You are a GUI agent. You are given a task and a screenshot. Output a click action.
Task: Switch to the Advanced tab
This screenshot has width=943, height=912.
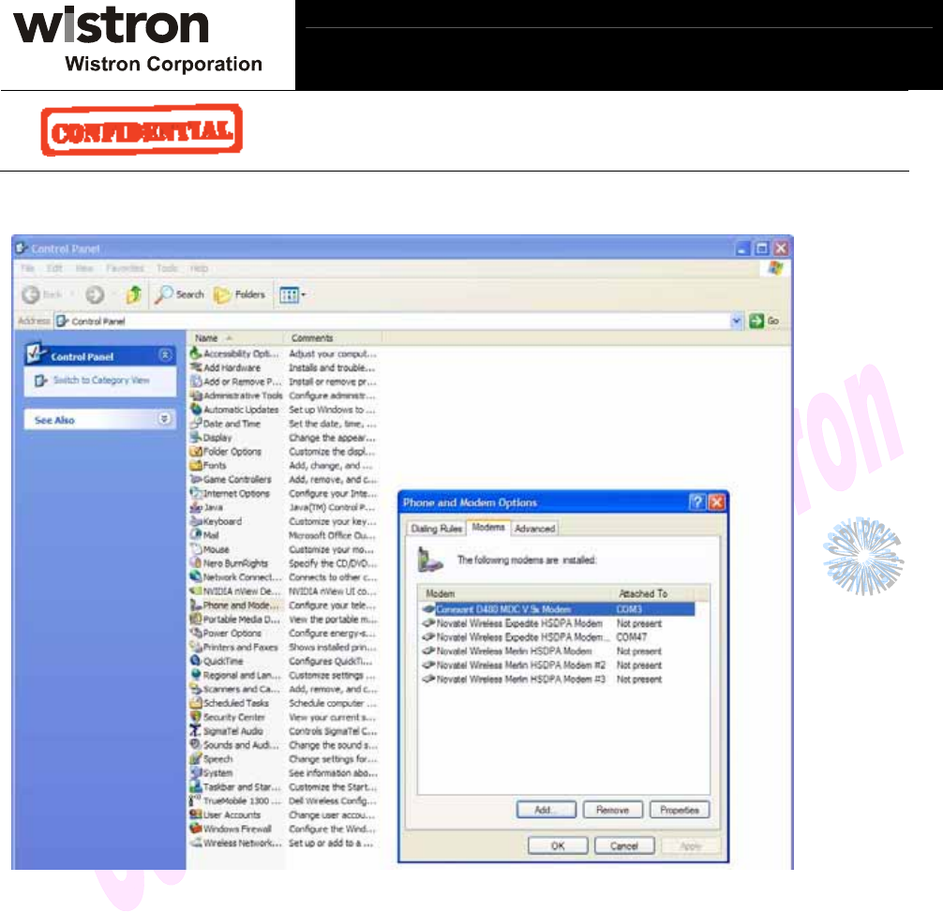tap(534, 529)
